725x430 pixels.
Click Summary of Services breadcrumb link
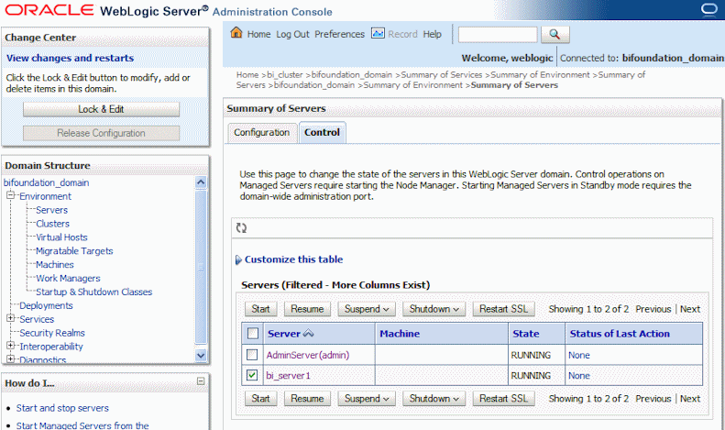[442, 75]
